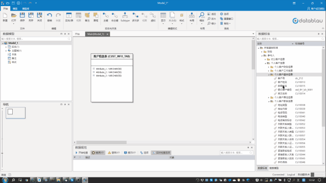326x183 pixels.
Task: Select the Virtual (虚拟) relationship tool
Action: coord(153,17)
